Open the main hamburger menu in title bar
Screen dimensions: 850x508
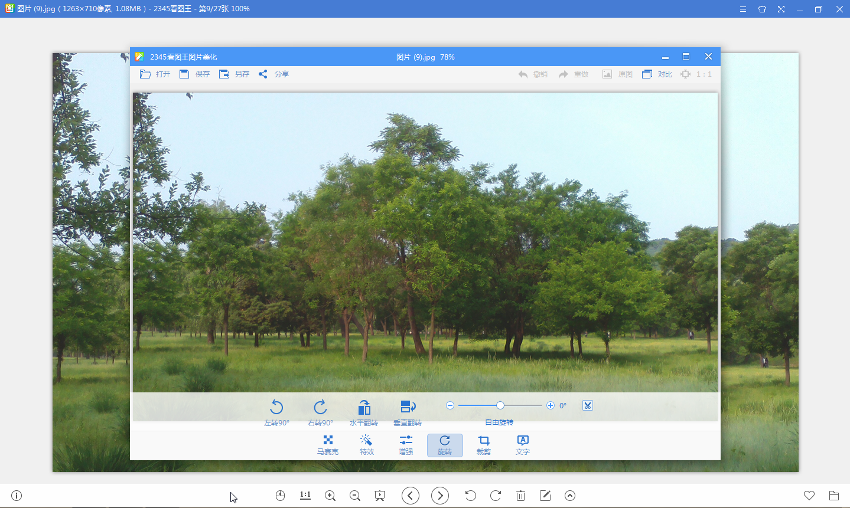pyautogui.click(x=743, y=9)
